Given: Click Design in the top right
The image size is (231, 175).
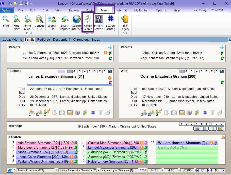Looking at the screenshot, I should click(x=204, y=10).
